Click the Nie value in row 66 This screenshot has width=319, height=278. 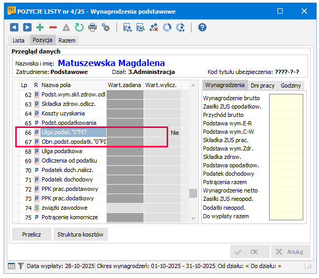pos(175,133)
